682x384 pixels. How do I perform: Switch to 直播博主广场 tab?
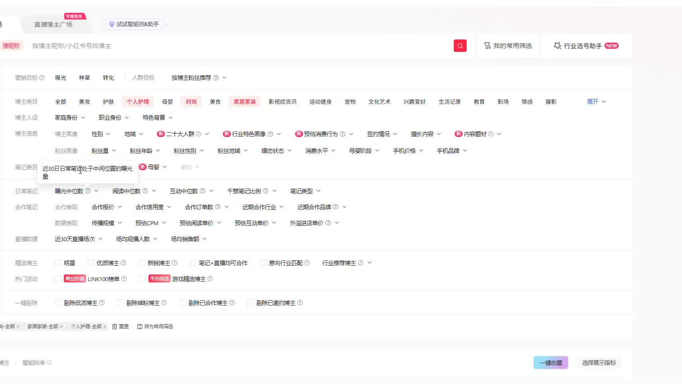click(53, 24)
